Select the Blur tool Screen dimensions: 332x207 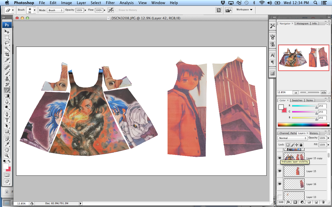pos(7,102)
